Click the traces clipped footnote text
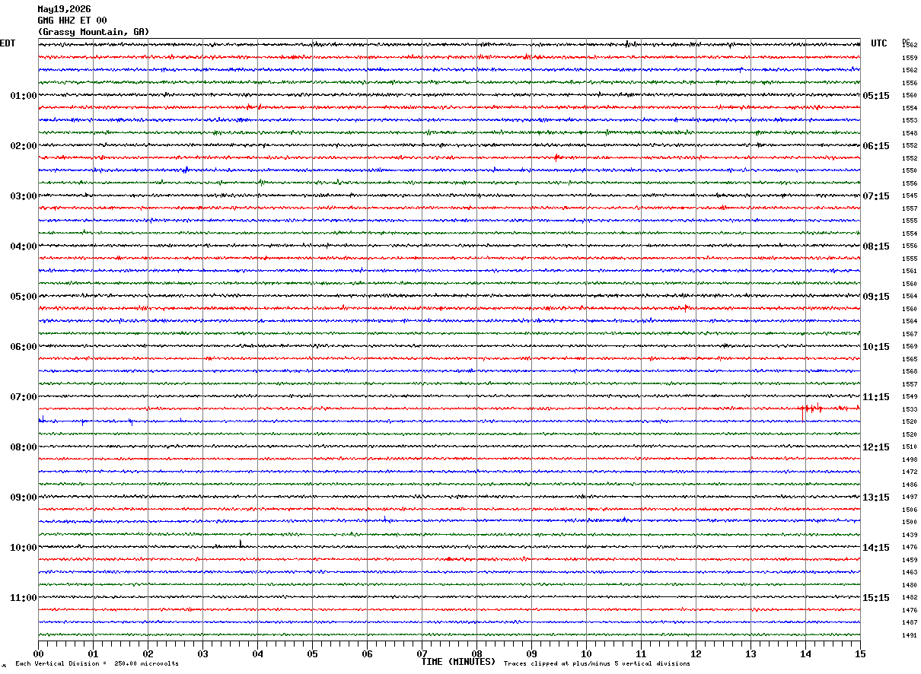 (597, 663)
